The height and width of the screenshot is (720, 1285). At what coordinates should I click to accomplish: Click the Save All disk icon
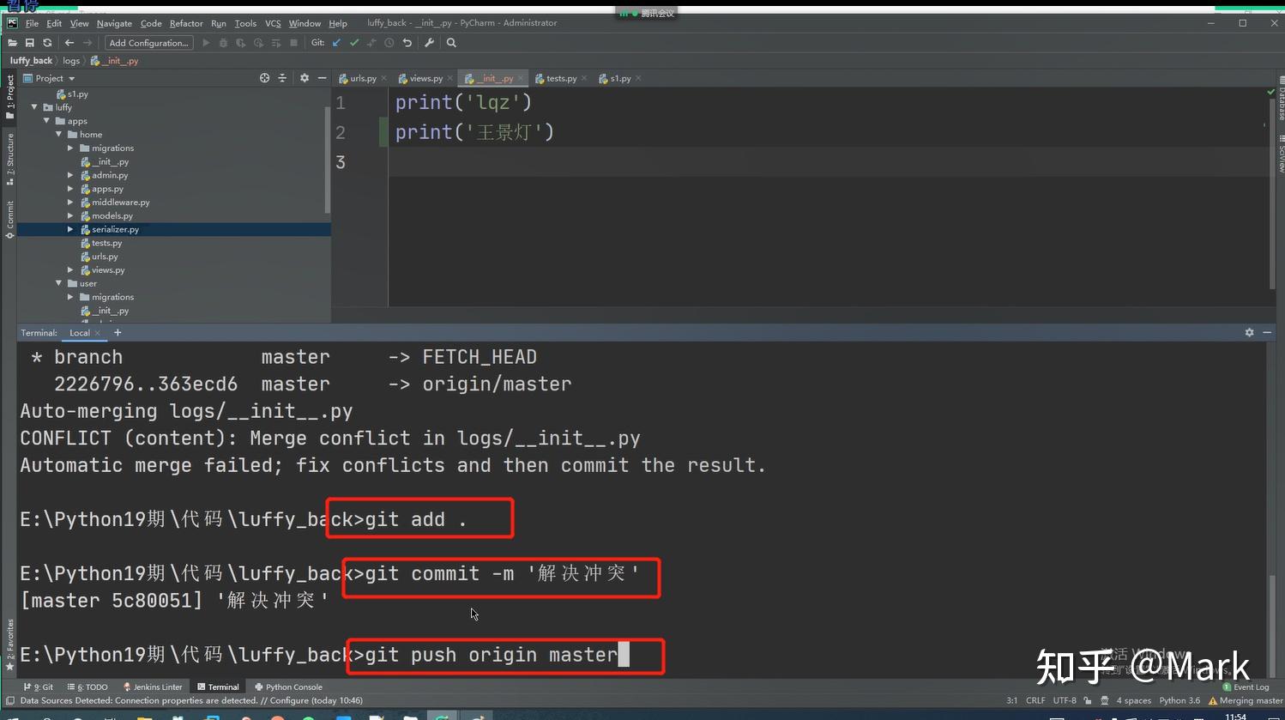tap(30, 43)
